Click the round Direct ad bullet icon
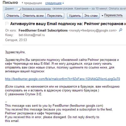The width and height of the screenshot is (126, 126). click(19, 9)
